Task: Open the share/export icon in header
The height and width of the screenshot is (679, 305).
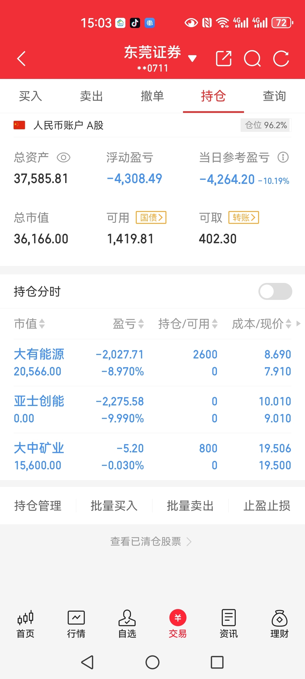Action: [x=224, y=59]
